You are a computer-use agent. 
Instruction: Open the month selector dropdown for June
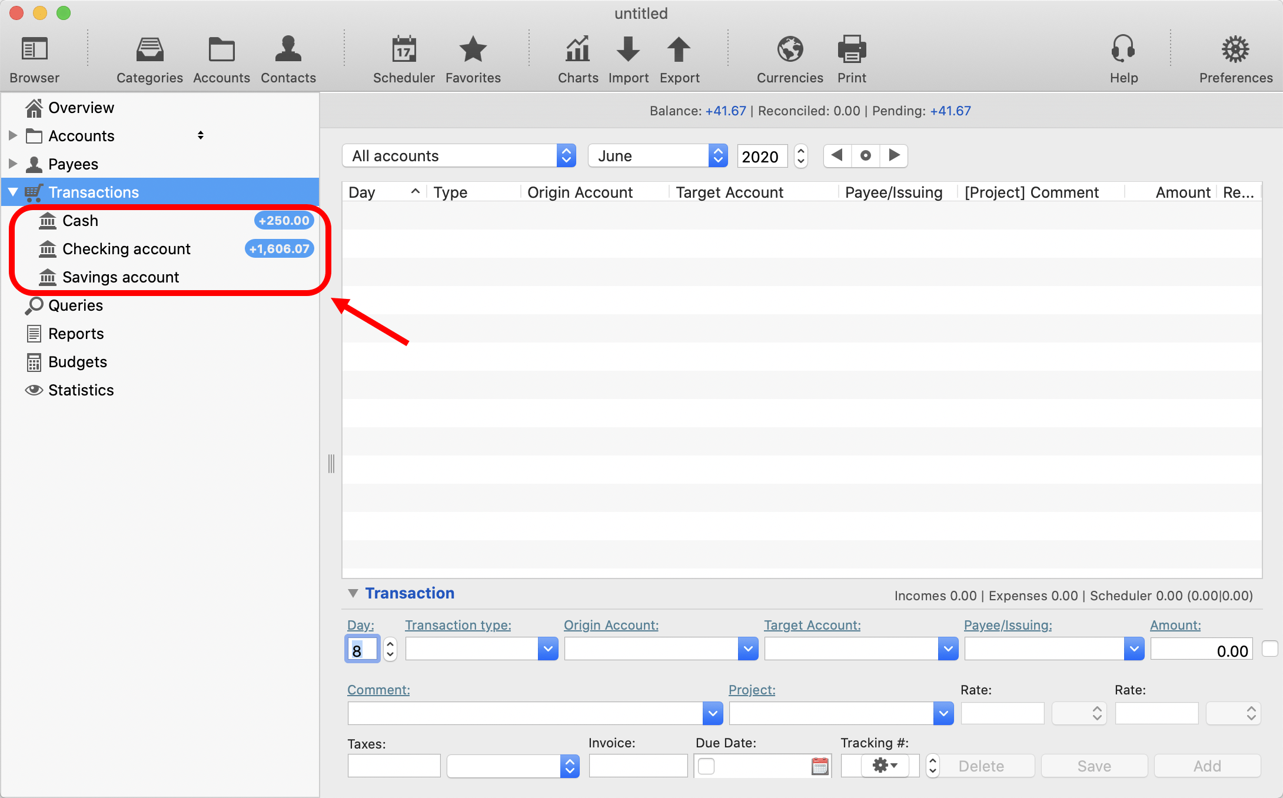click(719, 154)
